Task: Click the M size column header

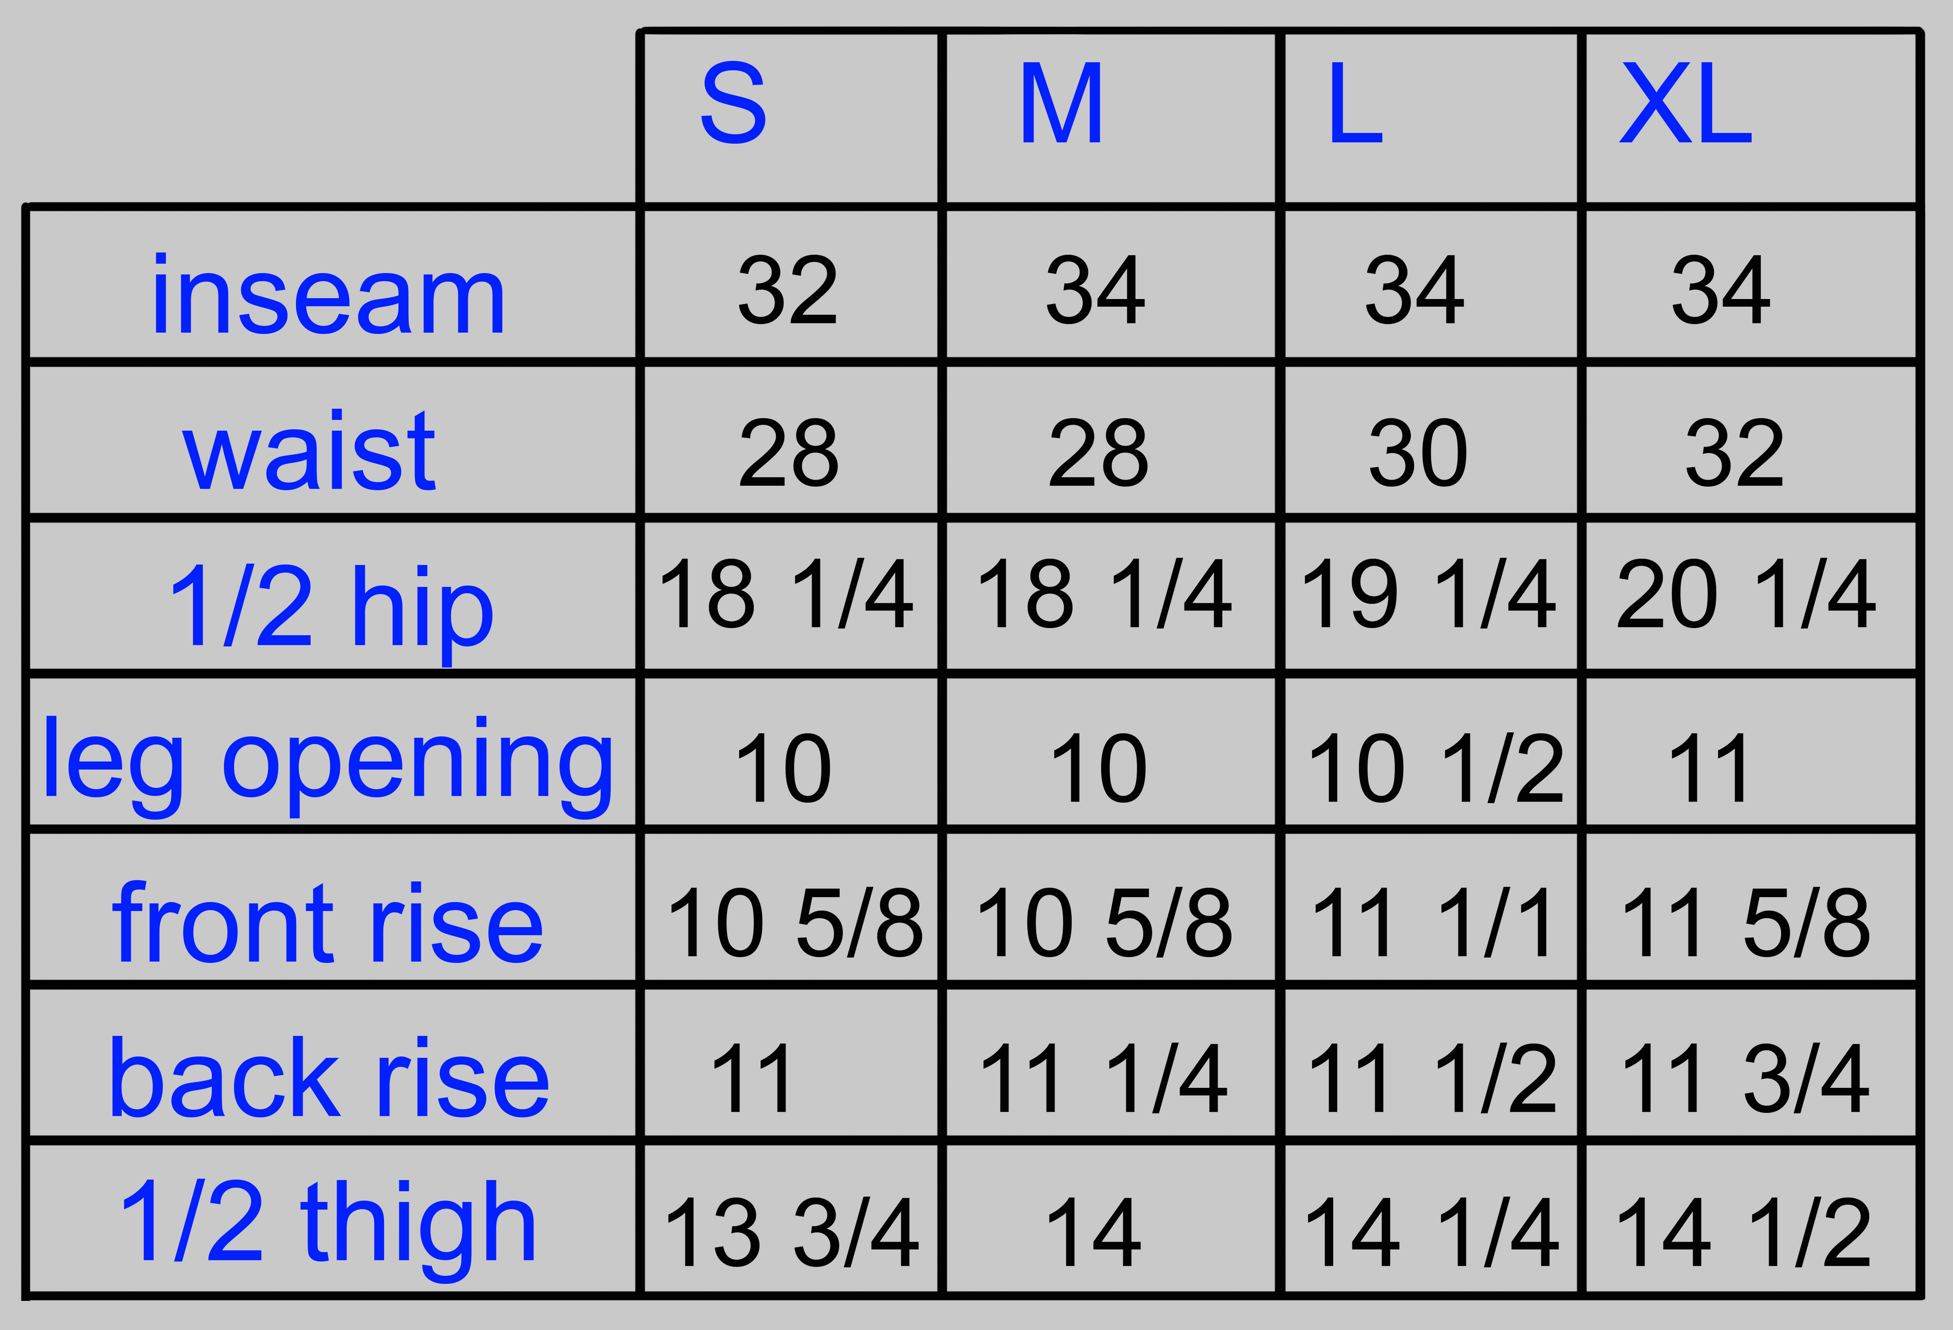Action: 1060,104
